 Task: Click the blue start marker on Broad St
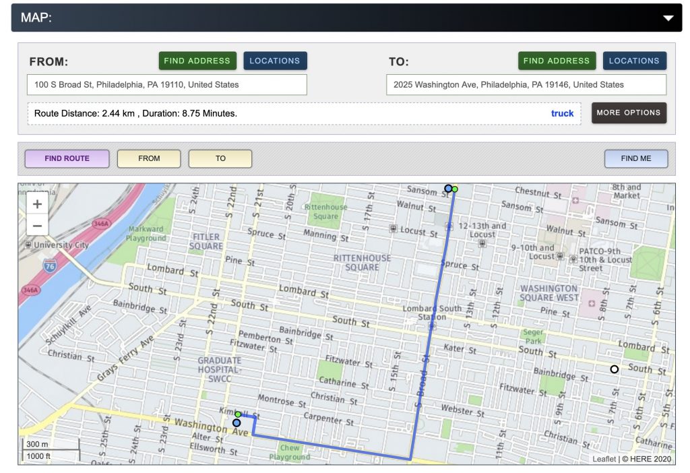tap(448, 189)
